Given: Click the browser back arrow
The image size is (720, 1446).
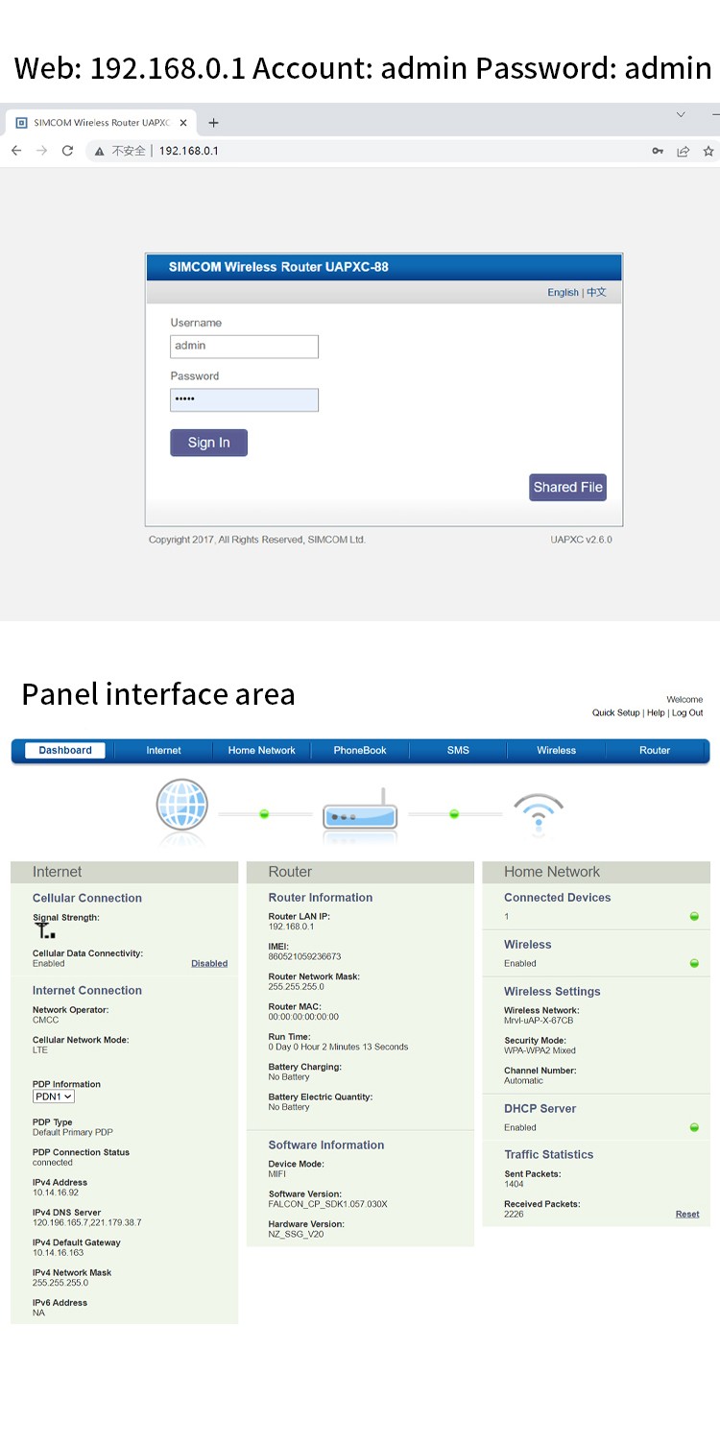Looking at the screenshot, I should click(x=16, y=151).
